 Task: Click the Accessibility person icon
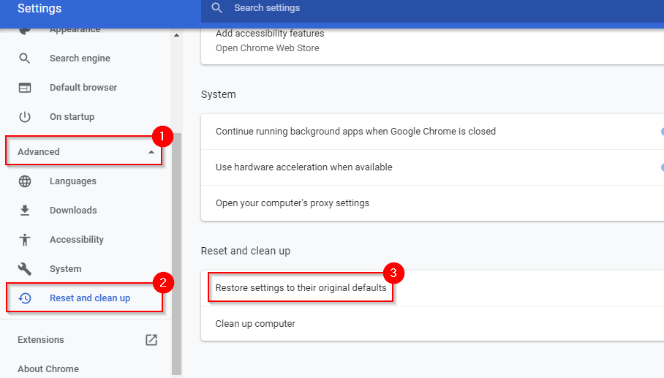[25, 240]
